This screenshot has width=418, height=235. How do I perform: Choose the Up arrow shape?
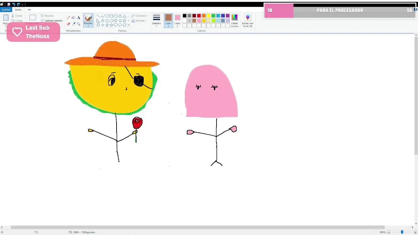(124, 21)
